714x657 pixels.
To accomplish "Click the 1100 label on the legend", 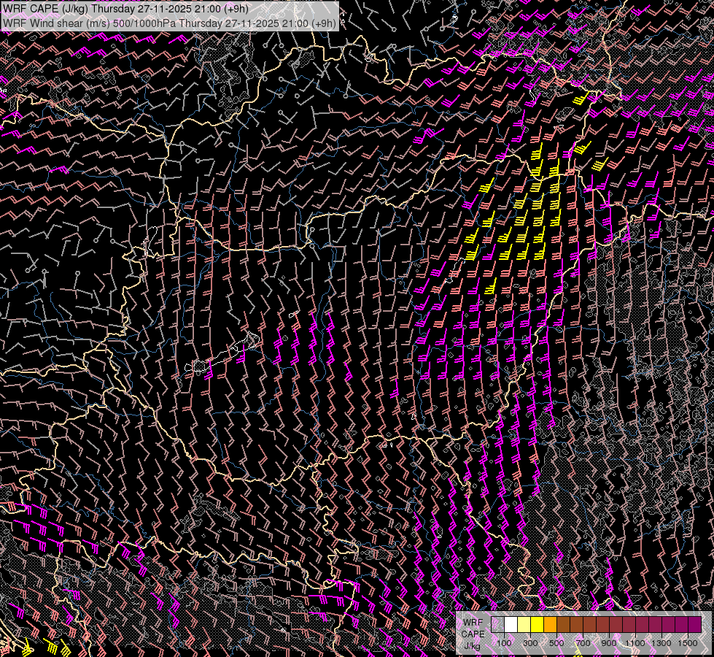I will pos(635,643).
